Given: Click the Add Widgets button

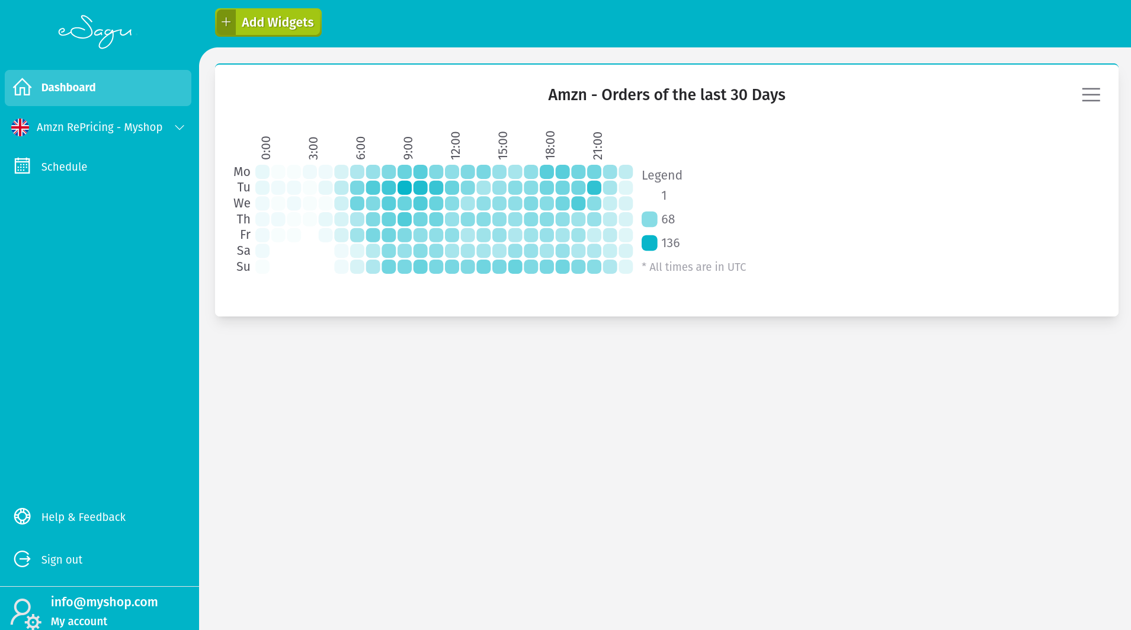Looking at the screenshot, I should pyautogui.click(x=268, y=22).
